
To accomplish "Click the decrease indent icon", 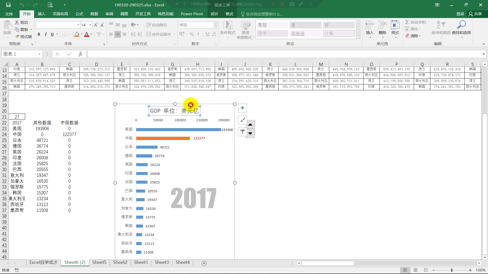I will click(133, 34).
